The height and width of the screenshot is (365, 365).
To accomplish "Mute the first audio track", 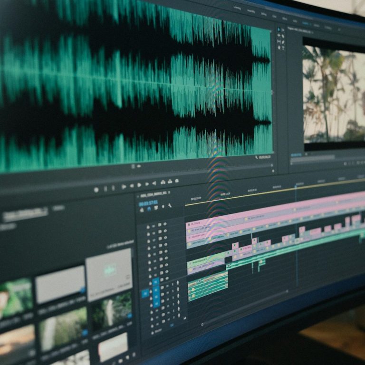I will pos(168,286).
